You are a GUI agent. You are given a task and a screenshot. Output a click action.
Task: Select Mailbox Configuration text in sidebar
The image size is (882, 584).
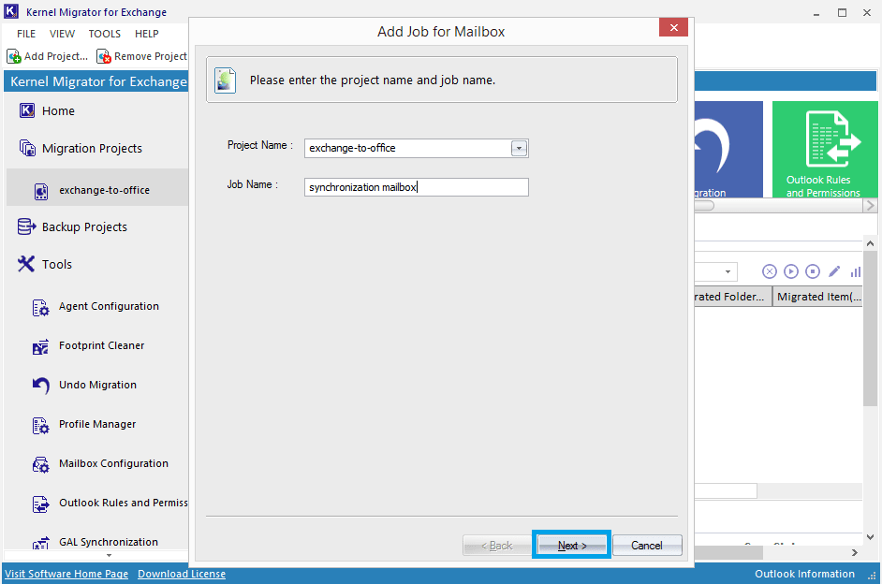[113, 463]
